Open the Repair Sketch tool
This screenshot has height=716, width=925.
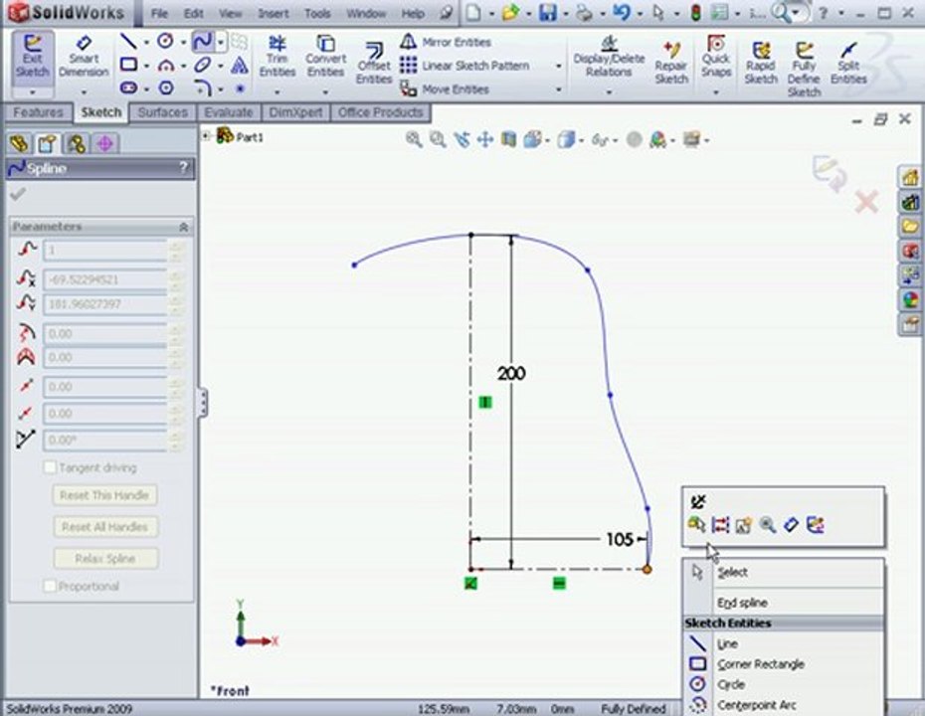coord(671,63)
